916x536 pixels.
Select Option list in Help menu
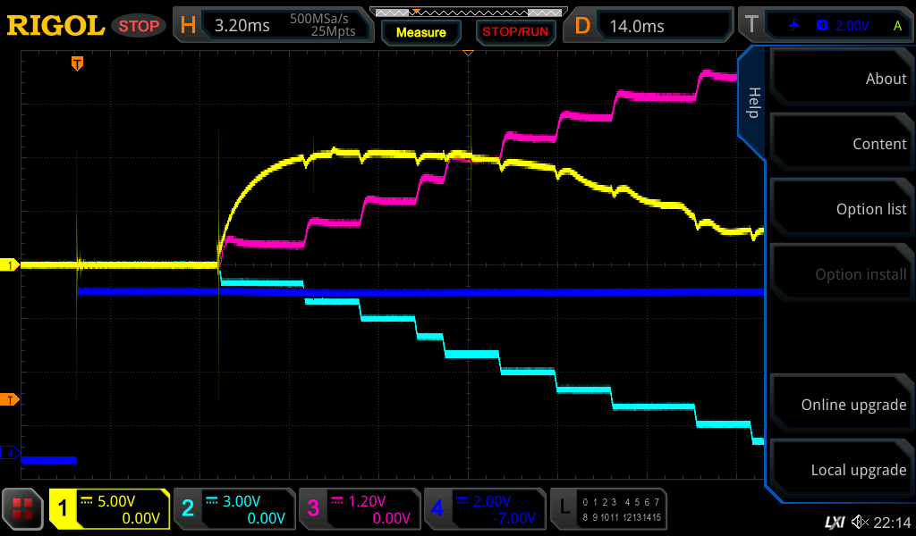pos(841,209)
